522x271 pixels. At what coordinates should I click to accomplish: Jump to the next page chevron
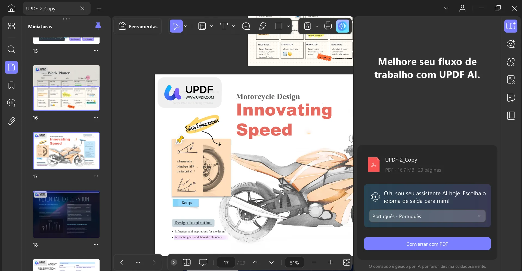(271, 263)
